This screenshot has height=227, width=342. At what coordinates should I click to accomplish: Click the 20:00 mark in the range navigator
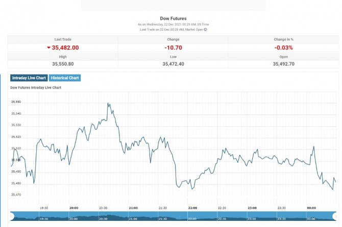tap(74, 218)
